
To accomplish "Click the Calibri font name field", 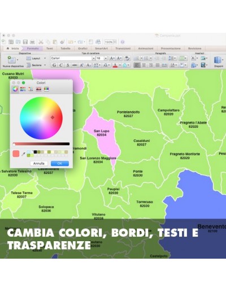I will (x=71, y=58).
